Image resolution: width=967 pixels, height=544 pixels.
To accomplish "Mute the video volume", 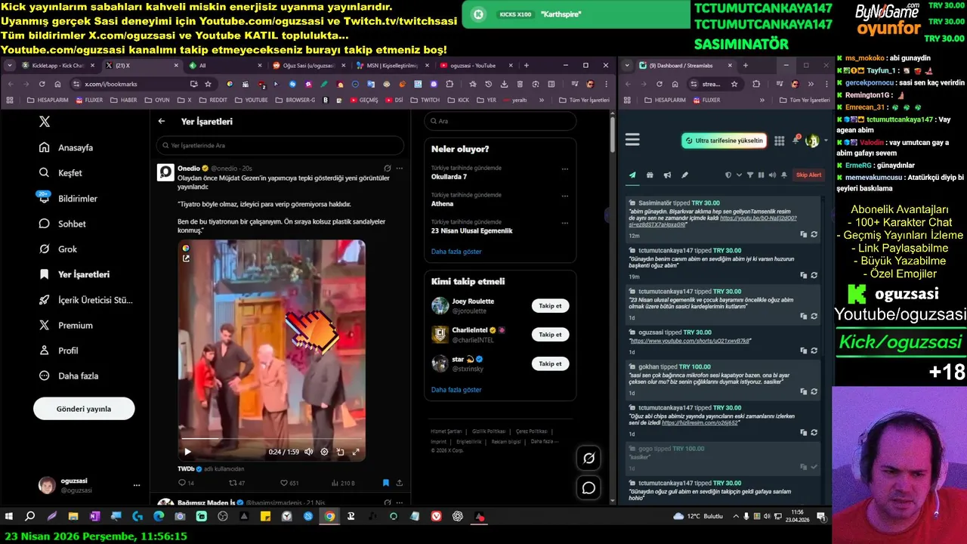I will 308,452.
